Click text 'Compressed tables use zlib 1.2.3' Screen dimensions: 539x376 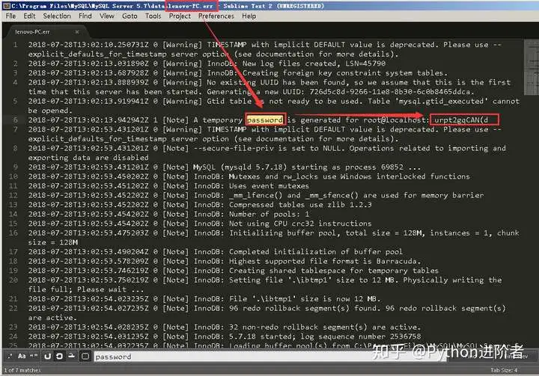[x=300, y=205]
